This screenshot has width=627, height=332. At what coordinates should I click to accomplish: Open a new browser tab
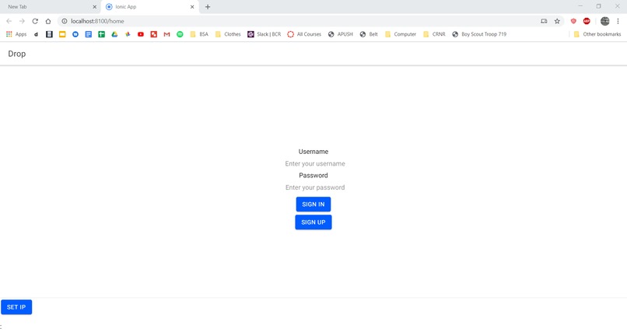[208, 7]
